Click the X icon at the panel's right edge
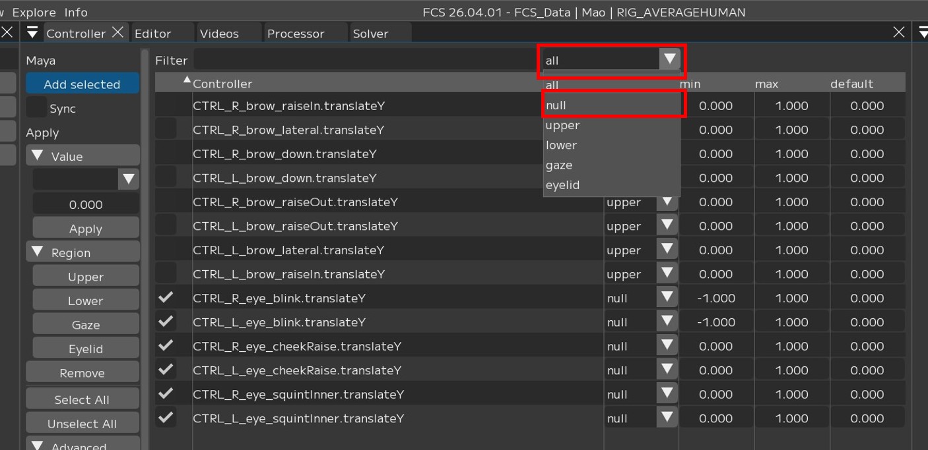Viewport: 928px width, 450px height. pos(898,32)
